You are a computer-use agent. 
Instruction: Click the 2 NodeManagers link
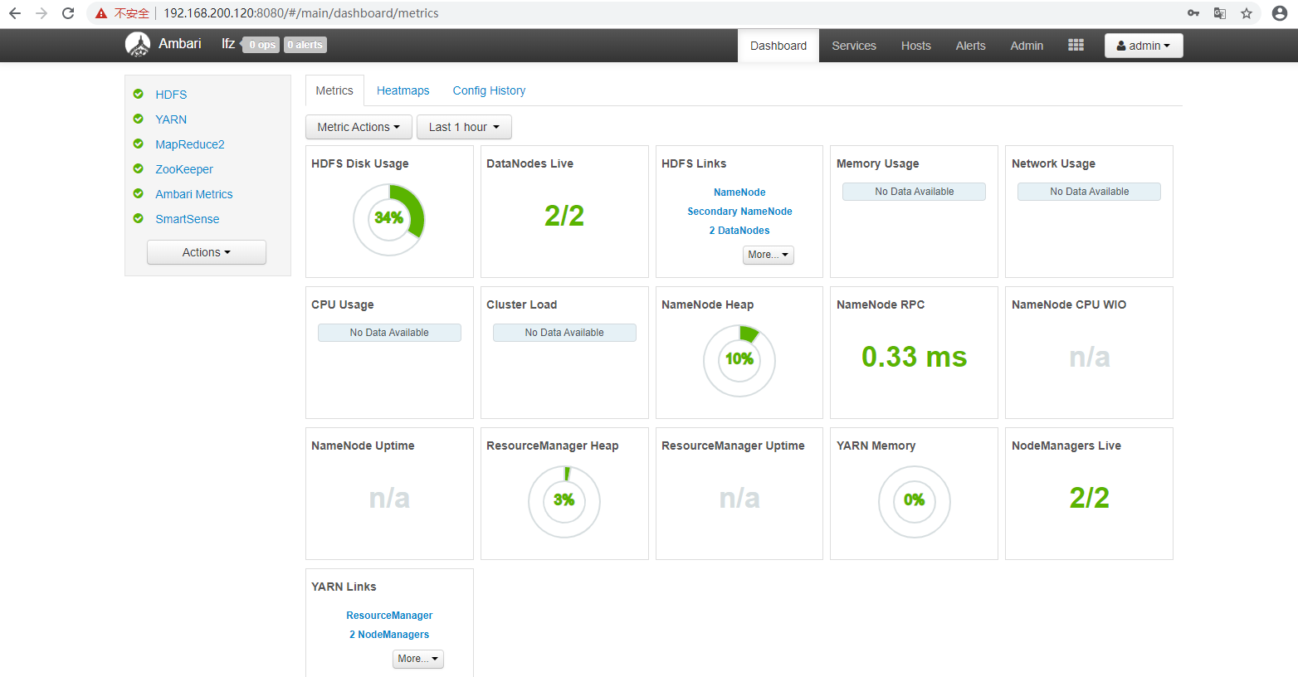point(389,635)
